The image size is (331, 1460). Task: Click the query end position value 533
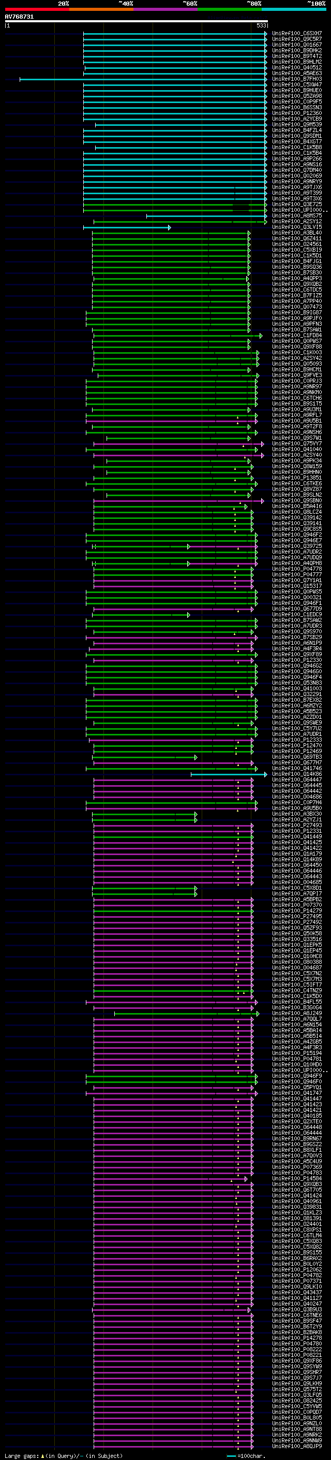(261, 25)
